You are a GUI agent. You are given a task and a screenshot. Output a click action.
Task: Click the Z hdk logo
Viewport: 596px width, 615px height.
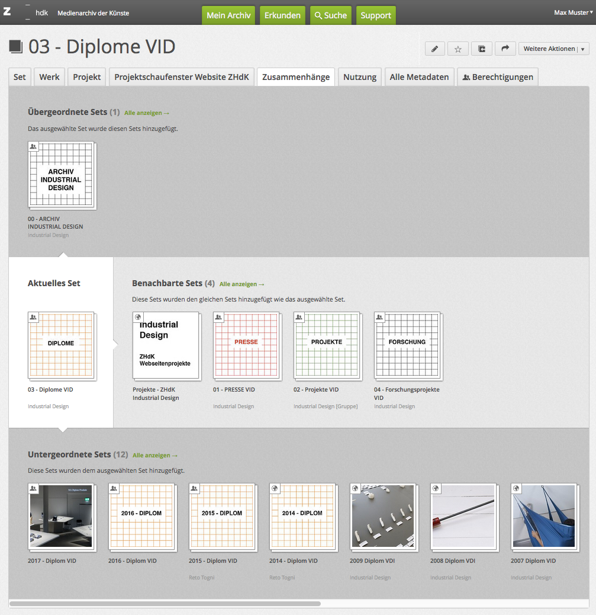click(x=26, y=12)
